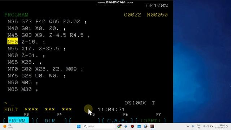This screenshot has width=231, height=130.
Task: Select the C.A.P. softkey
Action: (117, 120)
